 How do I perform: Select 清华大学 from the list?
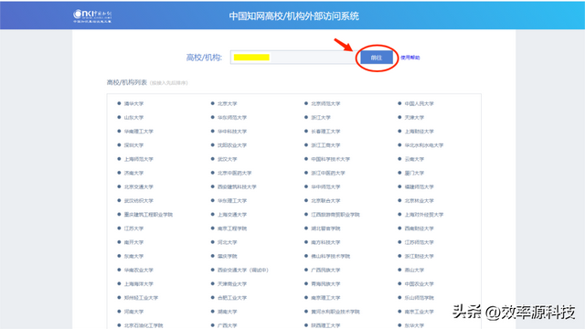point(133,103)
